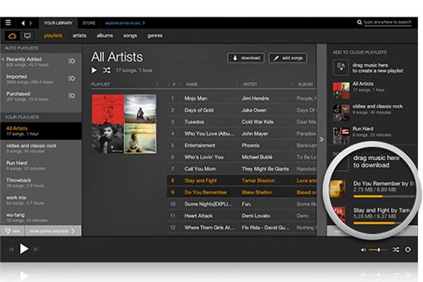
Task: Click Stay and Fight download progress bar
Action: [381, 223]
